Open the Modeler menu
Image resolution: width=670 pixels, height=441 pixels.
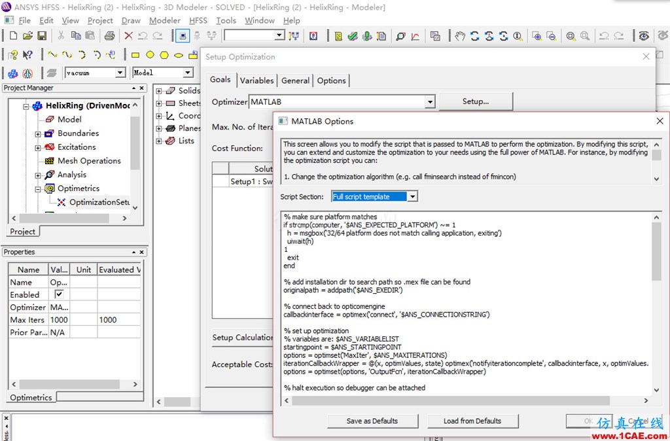[x=164, y=20]
